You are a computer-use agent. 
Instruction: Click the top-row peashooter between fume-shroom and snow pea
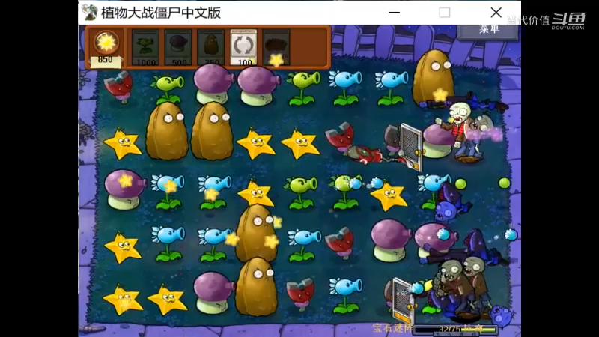[303, 88]
